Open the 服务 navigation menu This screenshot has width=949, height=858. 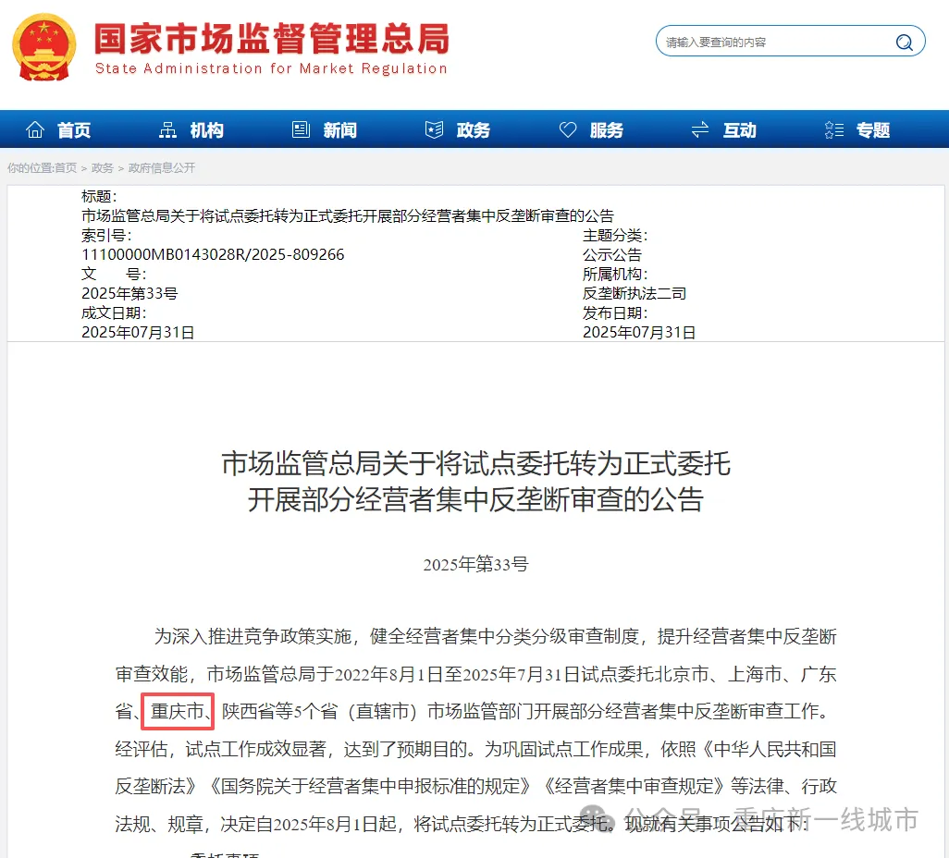coord(607,129)
